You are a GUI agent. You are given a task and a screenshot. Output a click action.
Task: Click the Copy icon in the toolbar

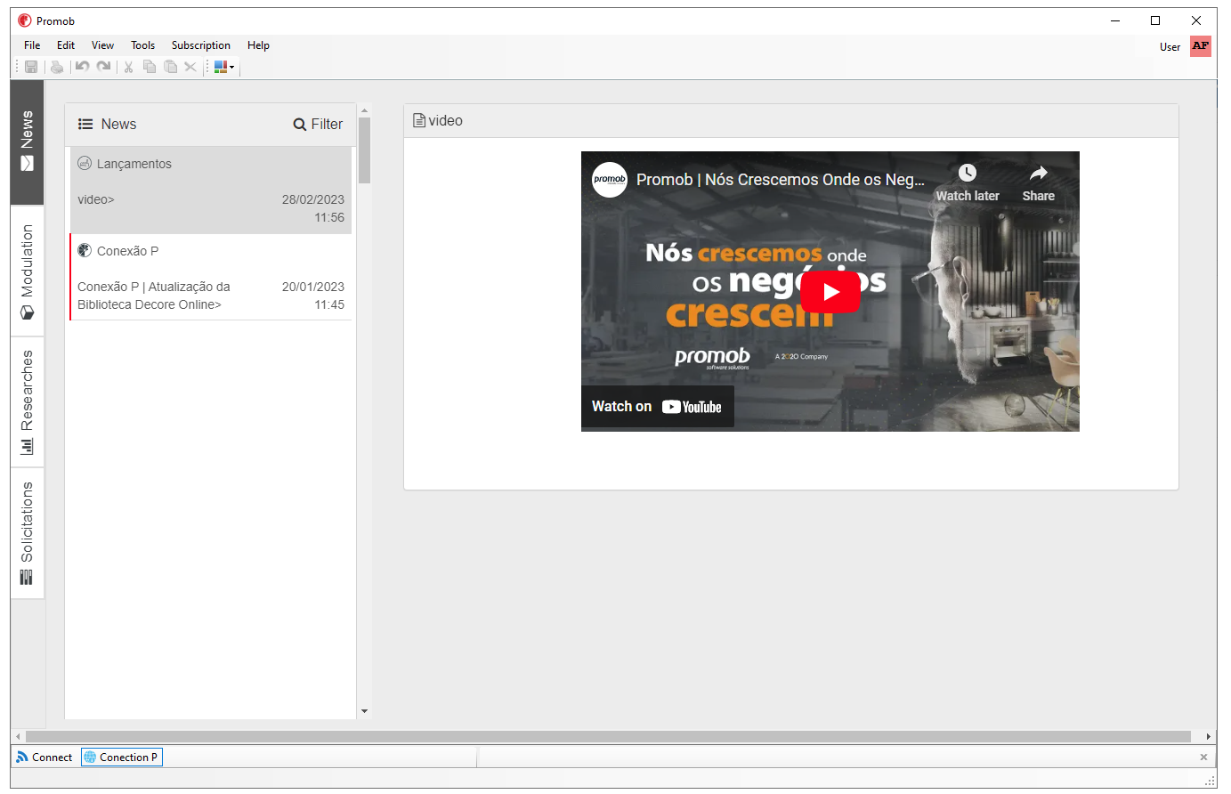(x=150, y=67)
